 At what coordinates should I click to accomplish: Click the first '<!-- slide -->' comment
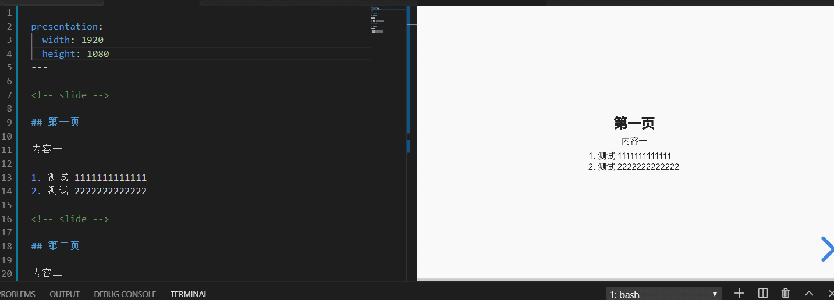pos(70,95)
